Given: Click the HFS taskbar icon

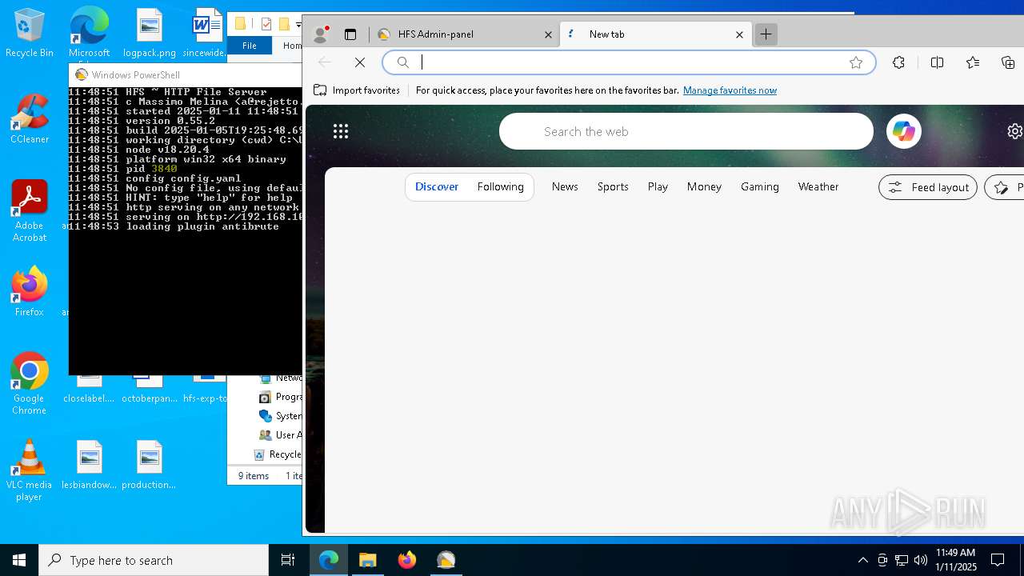Looking at the screenshot, I should pyautogui.click(x=446, y=560).
